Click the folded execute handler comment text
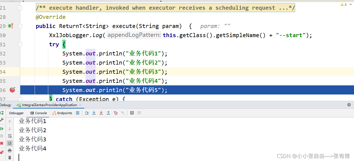The image size is (354, 161). click(165, 8)
